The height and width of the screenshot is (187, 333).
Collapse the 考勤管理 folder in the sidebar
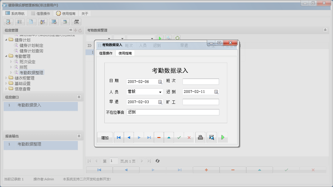[6, 56]
